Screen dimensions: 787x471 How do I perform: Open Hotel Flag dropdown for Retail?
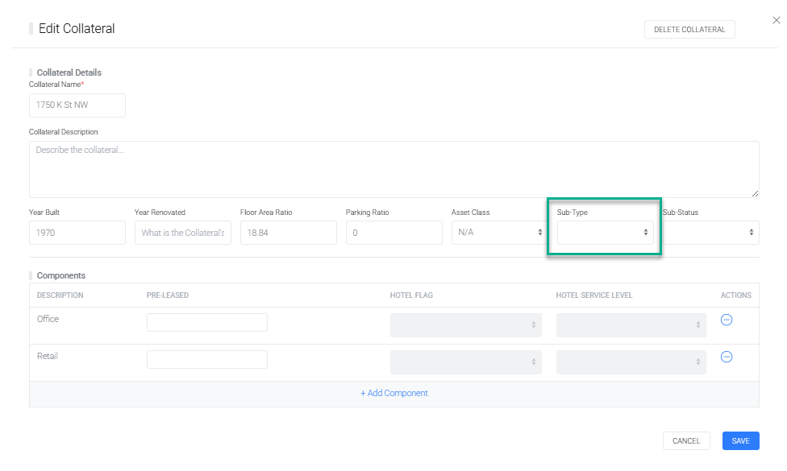(465, 362)
